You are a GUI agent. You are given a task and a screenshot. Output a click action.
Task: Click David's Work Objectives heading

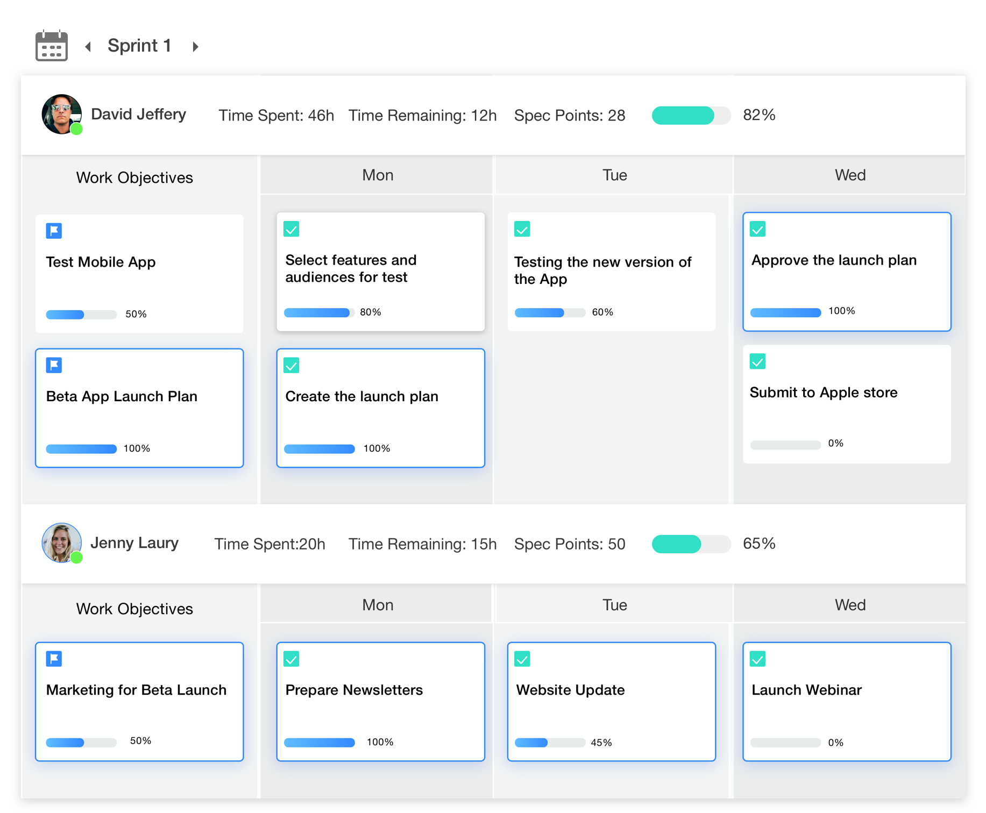pyautogui.click(x=134, y=178)
